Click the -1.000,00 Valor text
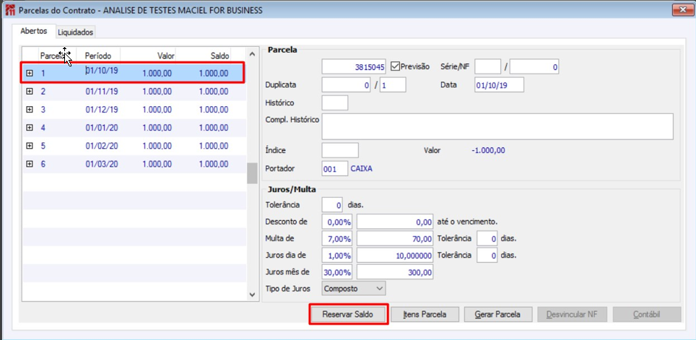The height and width of the screenshot is (340, 696). (488, 150)
